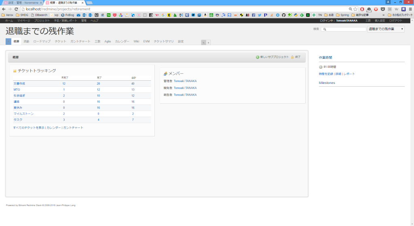The height and width of the screenshot is (226, 414).
Task: Open the Twitter bookmark icon
Action: (x=259, y=15)
